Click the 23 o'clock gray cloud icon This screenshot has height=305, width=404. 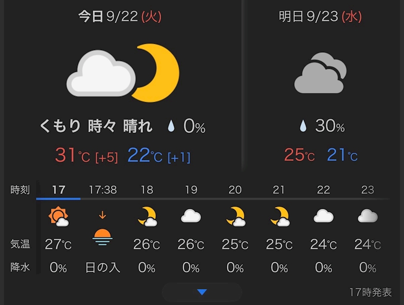367,216
